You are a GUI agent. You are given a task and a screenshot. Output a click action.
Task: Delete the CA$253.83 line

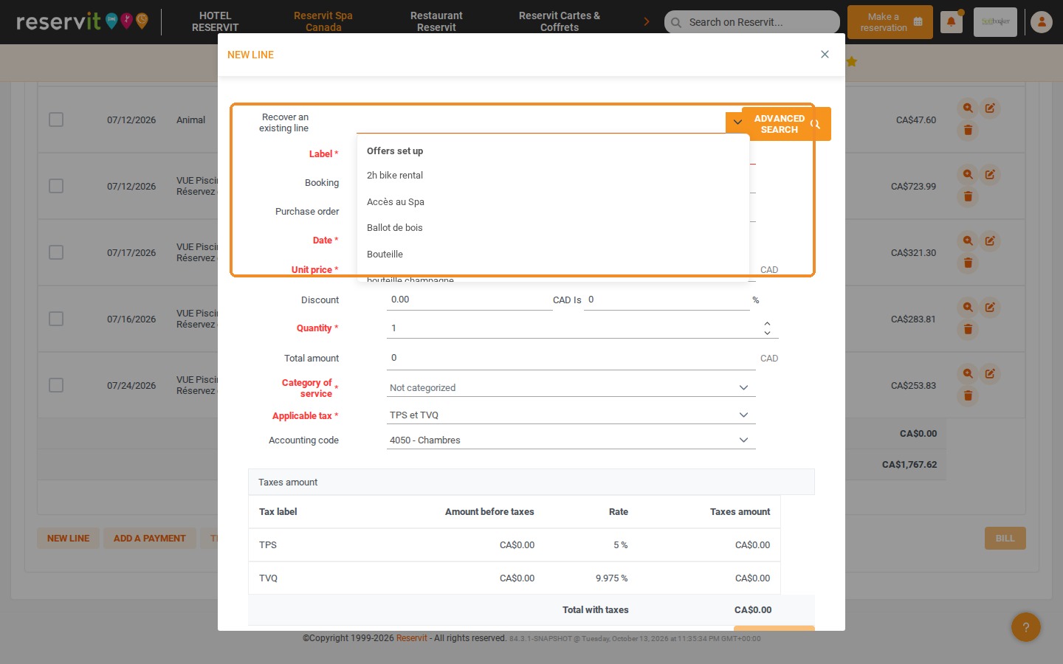pyautogui.click(x=968, y=396)
